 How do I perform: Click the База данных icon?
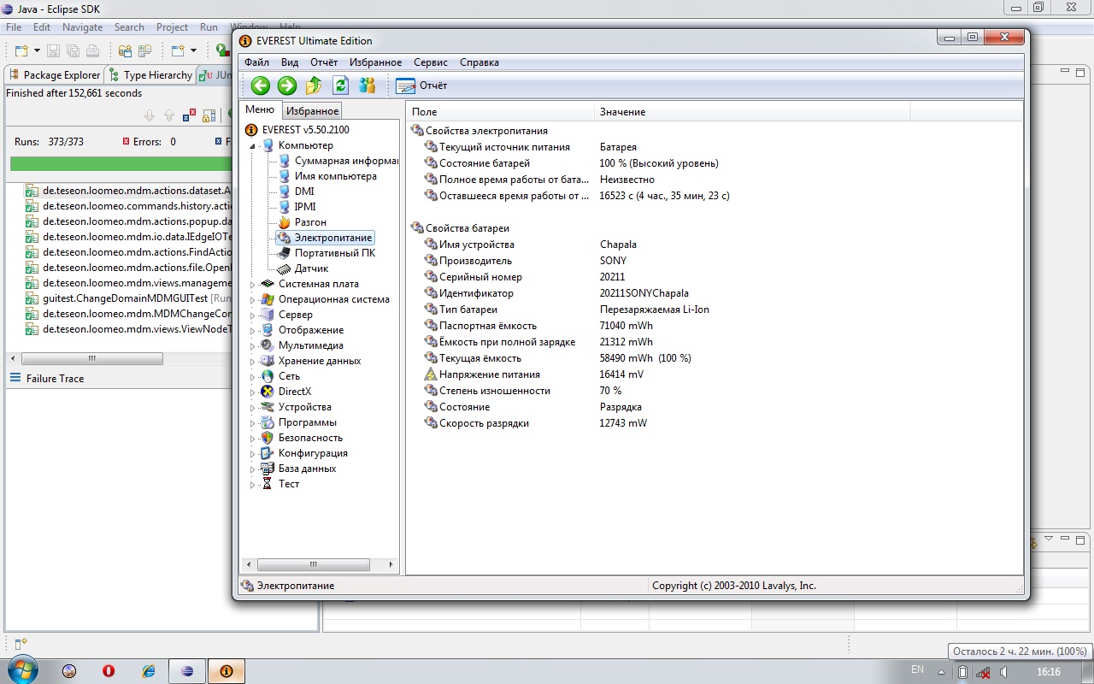[268, 469]
